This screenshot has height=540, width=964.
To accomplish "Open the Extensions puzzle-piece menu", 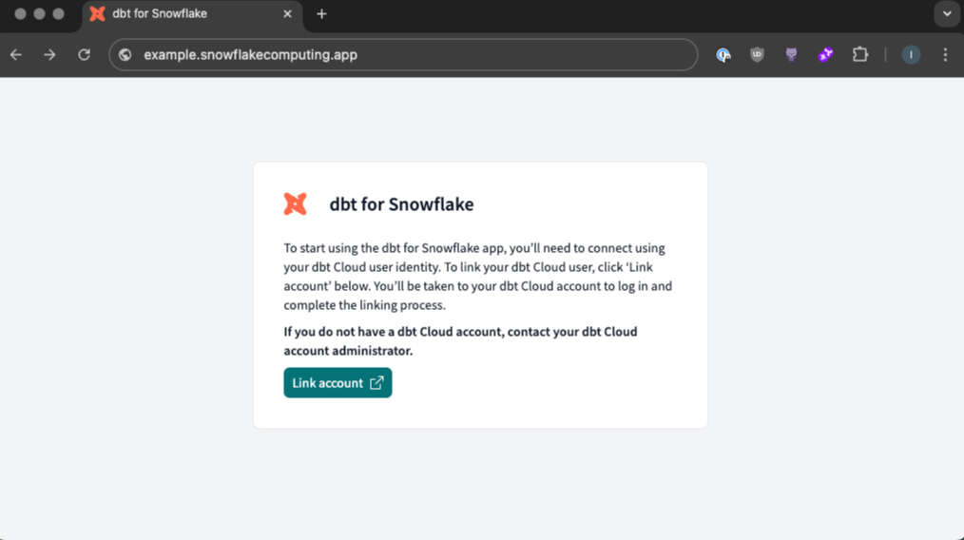I will [x=859, y=55].
